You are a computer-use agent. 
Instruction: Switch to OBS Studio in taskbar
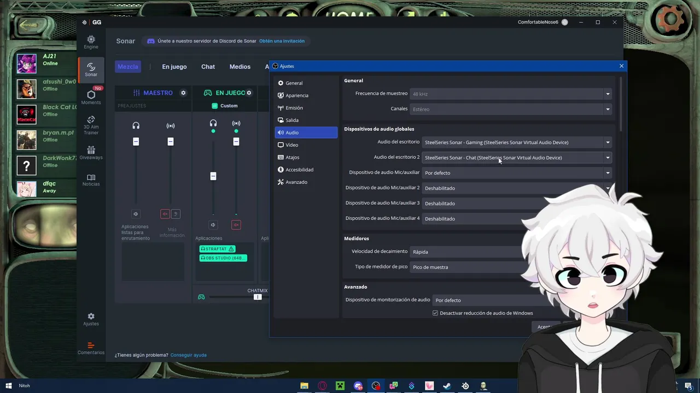pyautogui.click(x=376, y=386)
